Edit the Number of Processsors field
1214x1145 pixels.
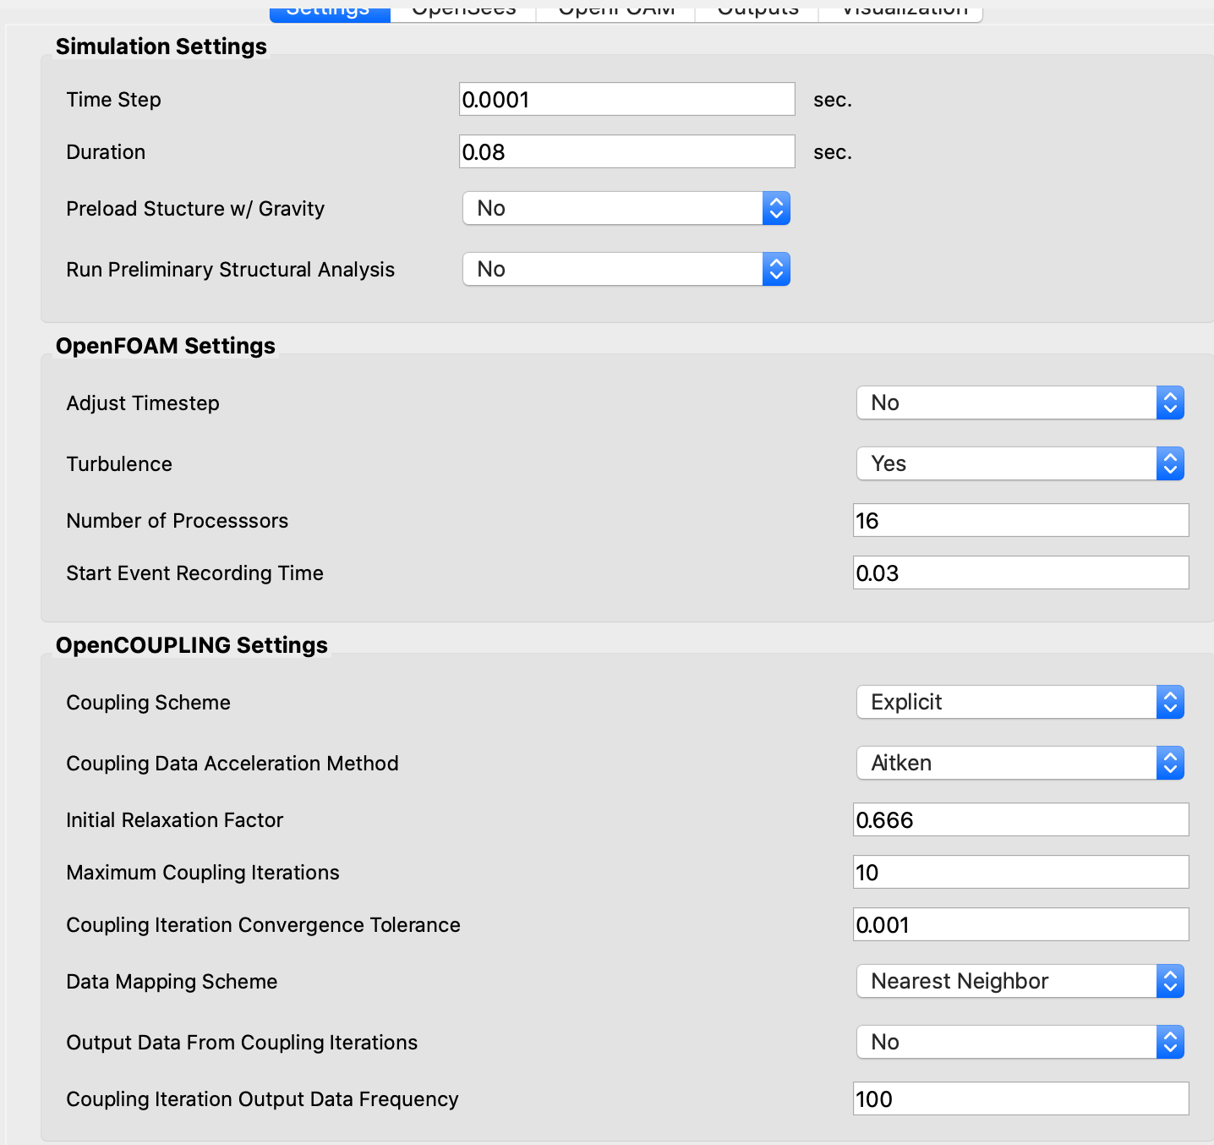click(x=1020, y=520)
